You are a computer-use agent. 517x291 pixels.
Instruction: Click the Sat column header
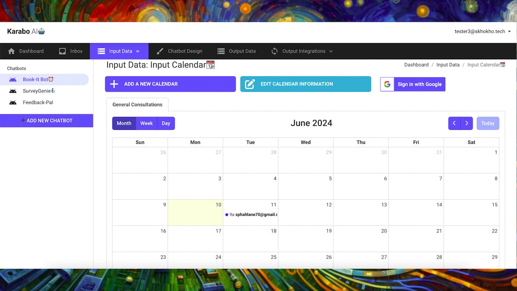coord(471,142)
